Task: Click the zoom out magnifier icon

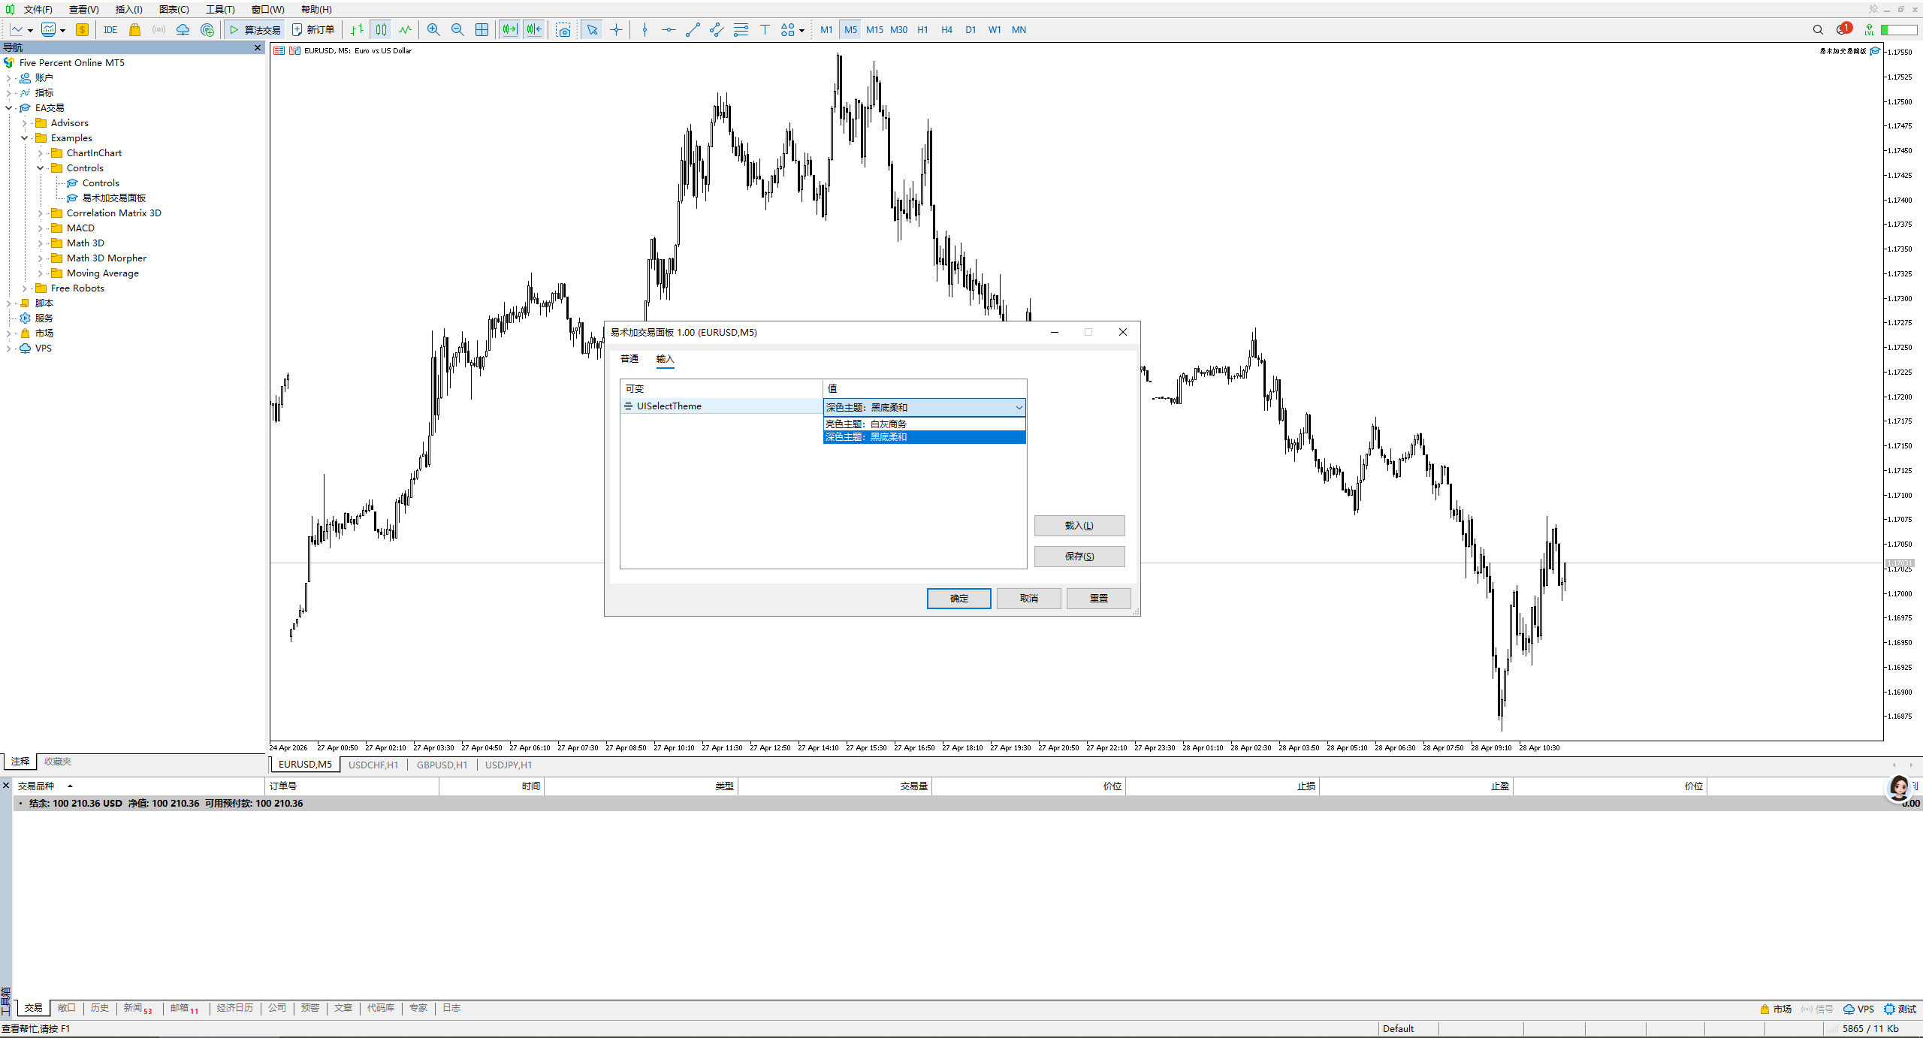Action: pos(457,30)
